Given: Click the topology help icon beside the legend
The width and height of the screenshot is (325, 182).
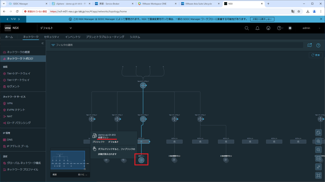Looking at the screenshot, I should [318, 45].
